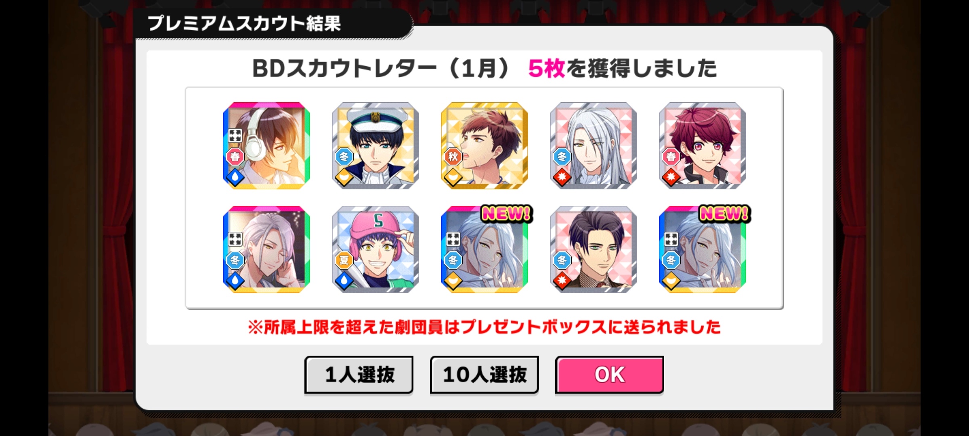Tap the headphones character card
Screen dimensions: 969x436
[x=266, y=146]
